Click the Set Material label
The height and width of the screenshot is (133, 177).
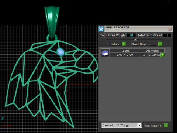[x=153, y=126]
